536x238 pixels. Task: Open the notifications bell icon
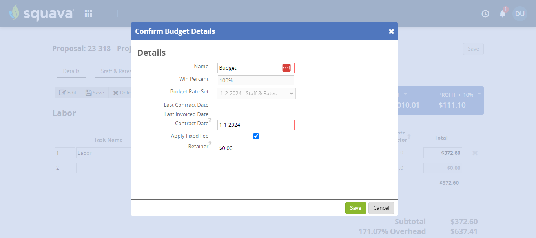[x=502, y=13]
